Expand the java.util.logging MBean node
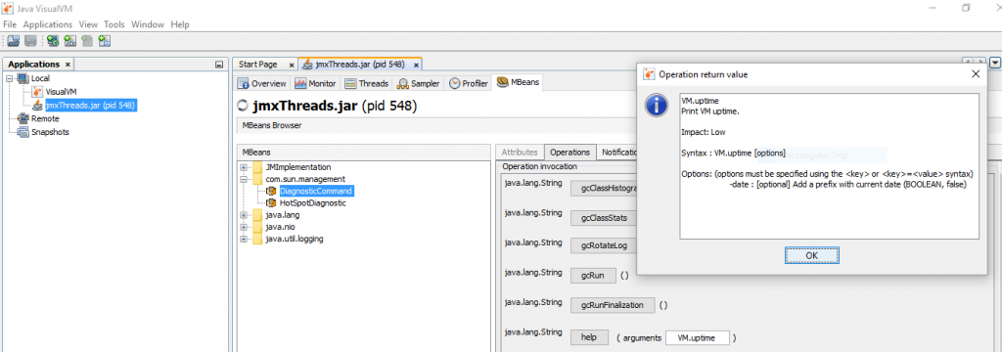 click(x=244, y=239)
